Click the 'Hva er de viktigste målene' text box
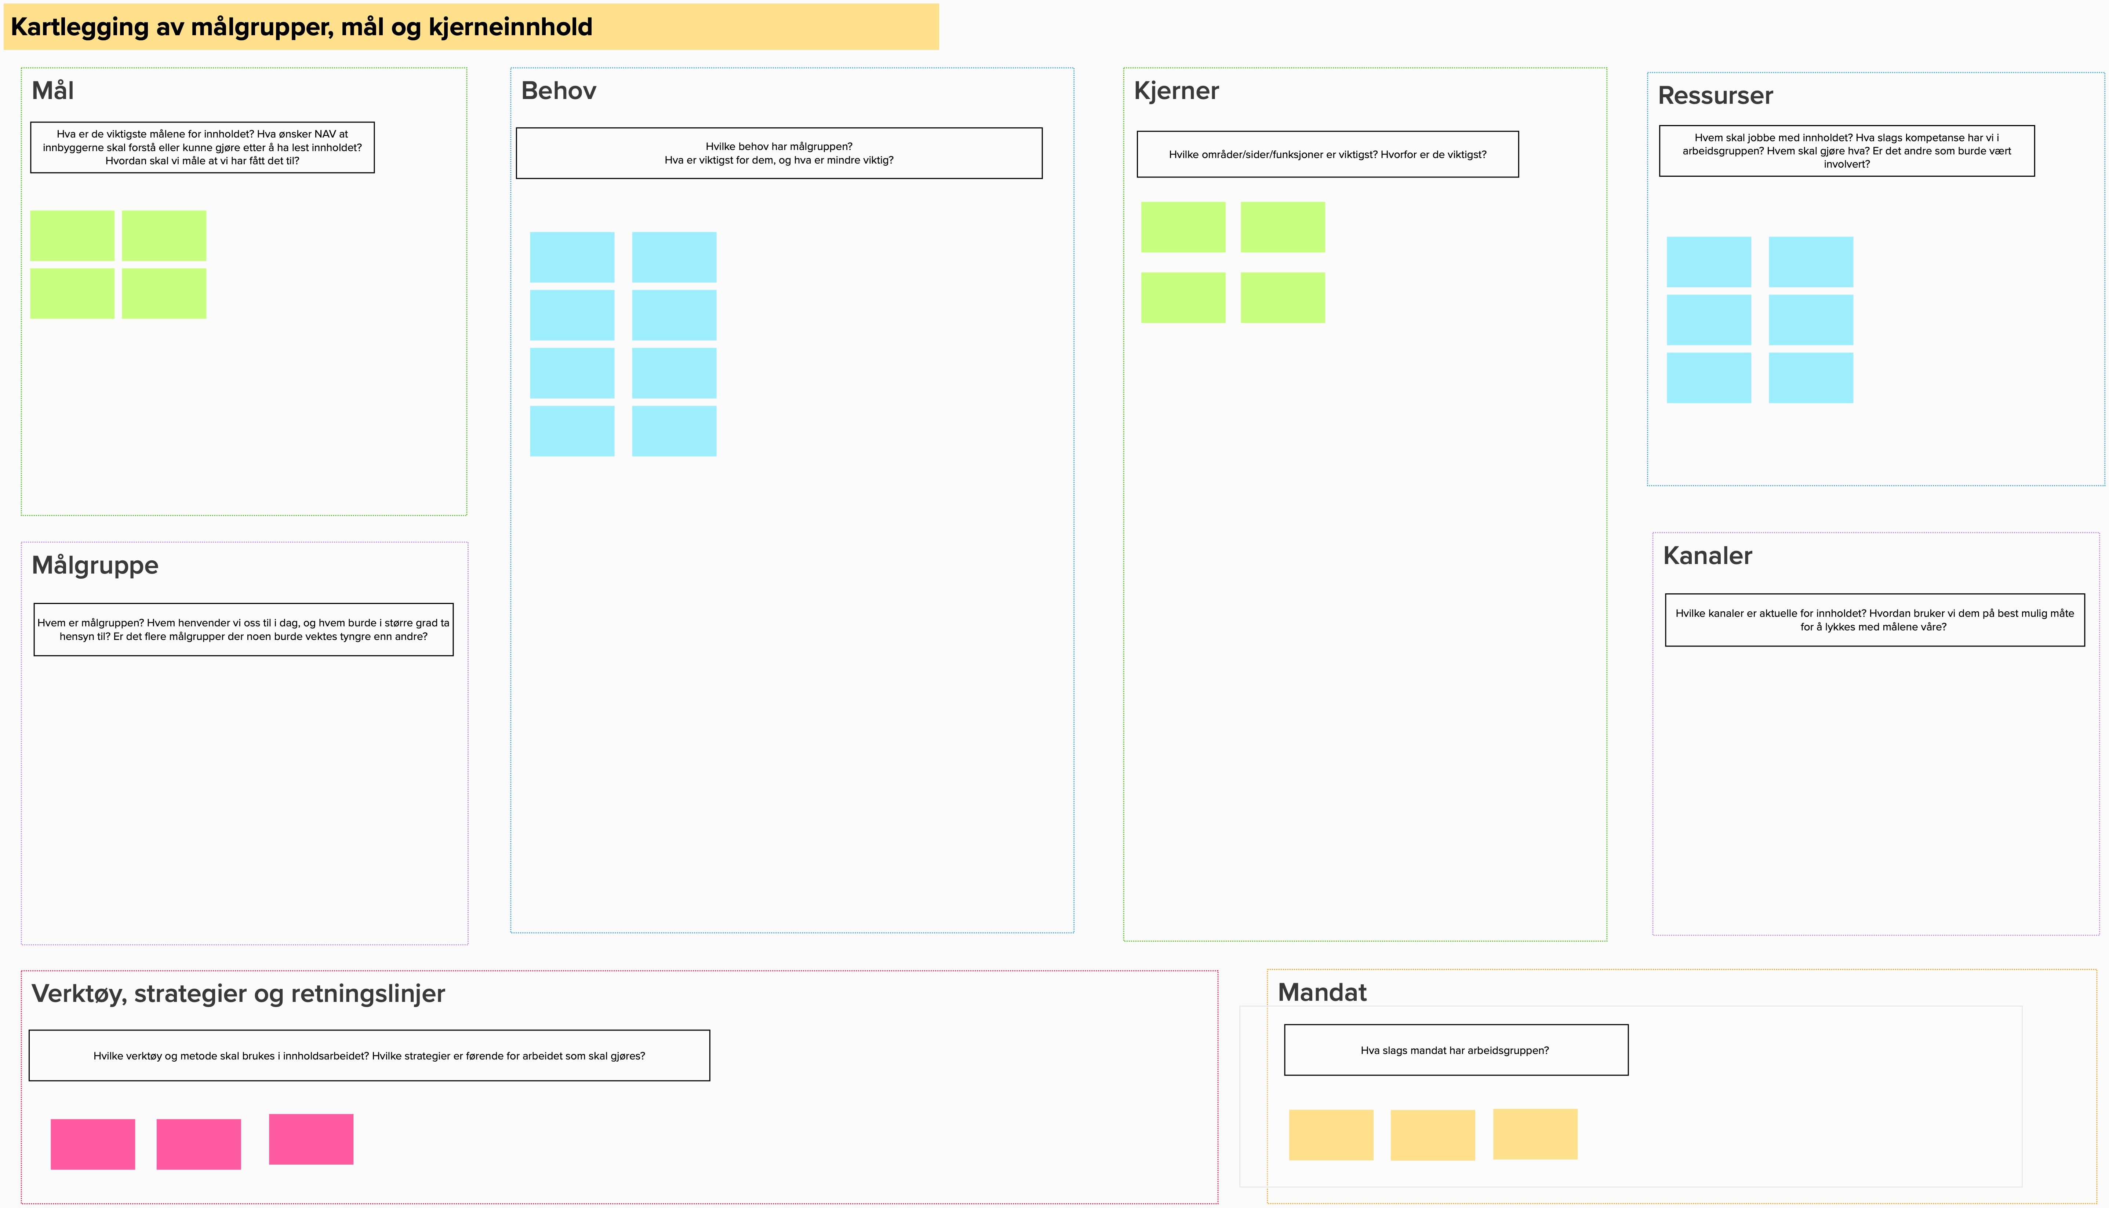2109x1208 pixels. [x=202, y=148]
